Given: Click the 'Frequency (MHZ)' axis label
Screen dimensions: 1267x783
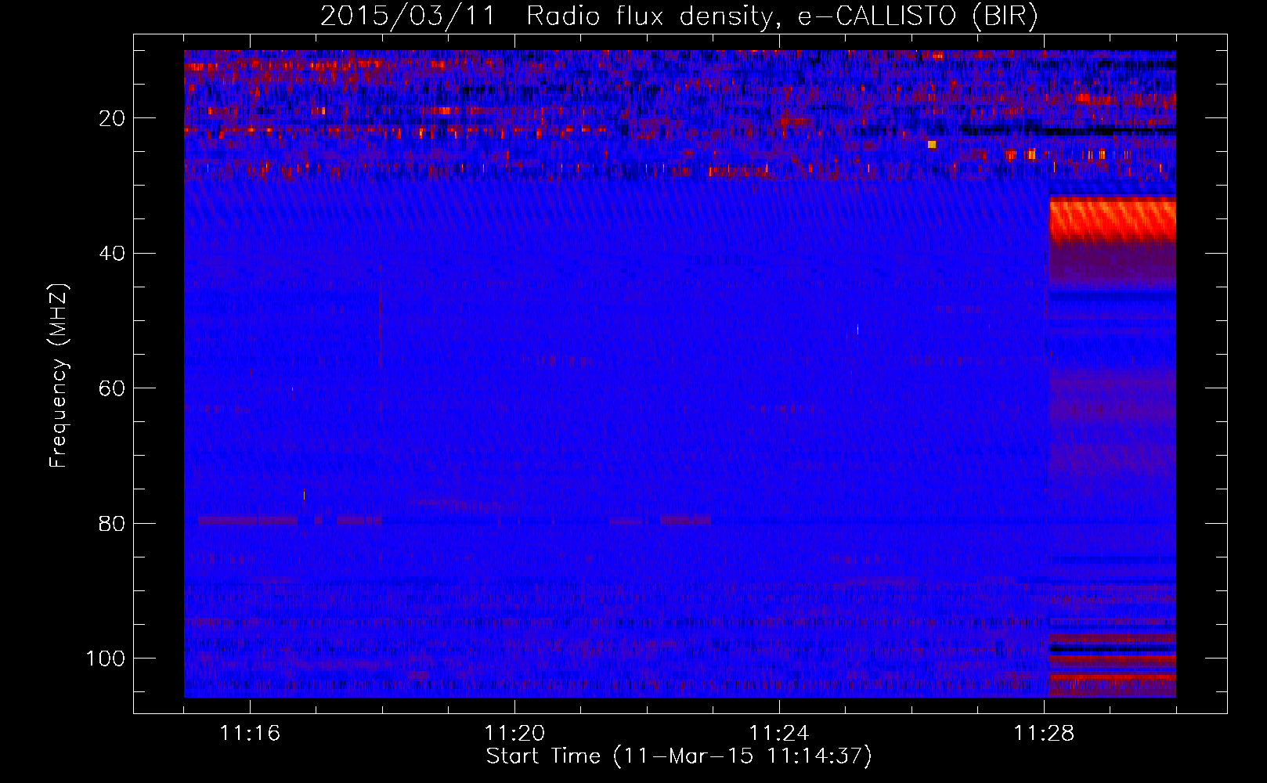Looking at the screenshot, I should click(x=59, y=376).
